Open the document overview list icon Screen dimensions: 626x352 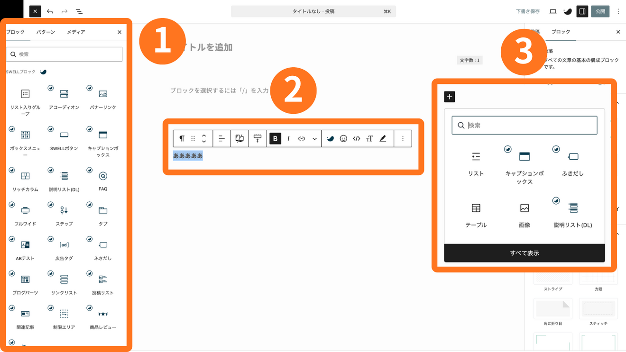[79, 11]
